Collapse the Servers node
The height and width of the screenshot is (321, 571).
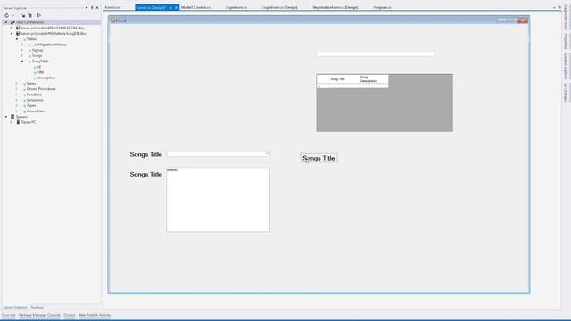pos(6,117)
